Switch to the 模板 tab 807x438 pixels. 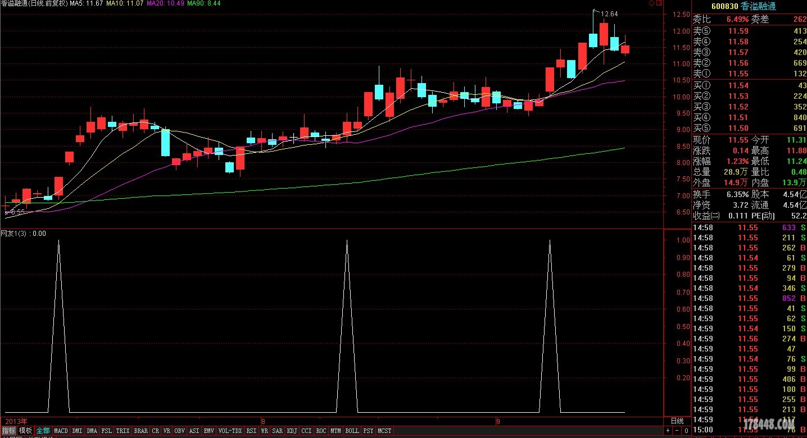[25, 431]
